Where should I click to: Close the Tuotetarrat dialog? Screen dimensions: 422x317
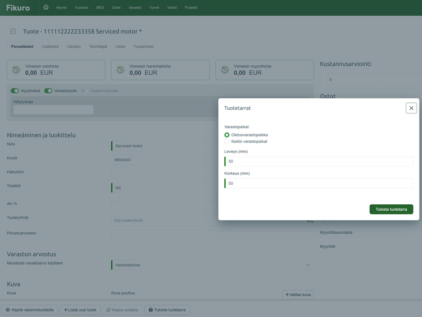coord(411,108)
